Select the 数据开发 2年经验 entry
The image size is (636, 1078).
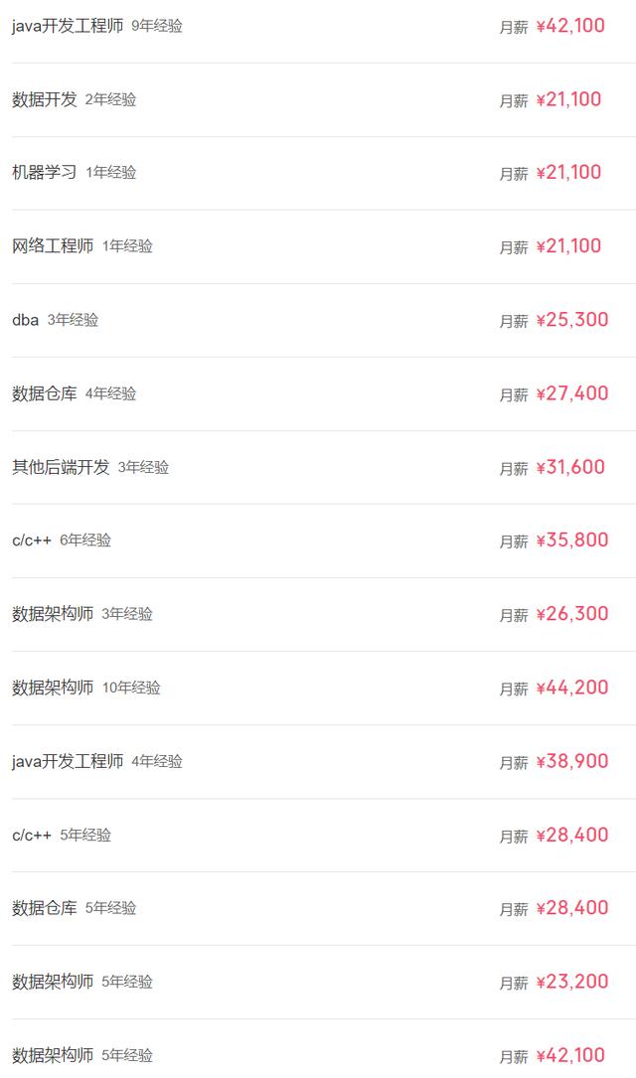tap(45, 99)
